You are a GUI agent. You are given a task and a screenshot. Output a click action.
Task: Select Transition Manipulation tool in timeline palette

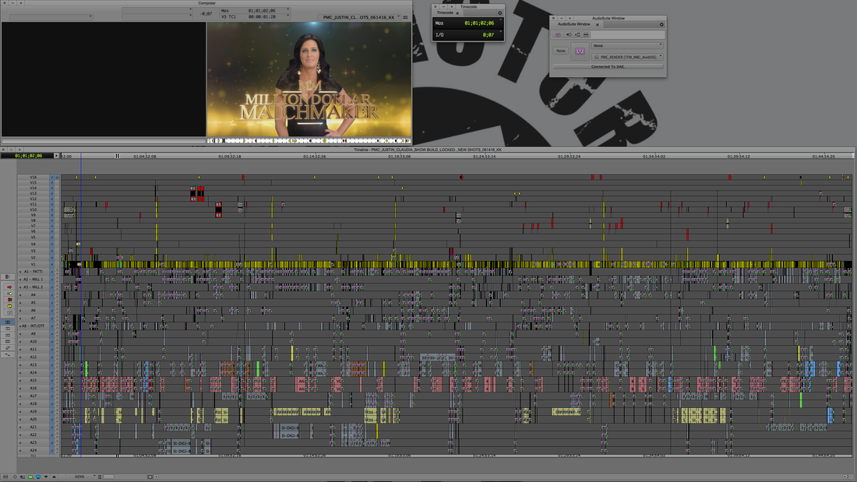click(x=9, y=312)
